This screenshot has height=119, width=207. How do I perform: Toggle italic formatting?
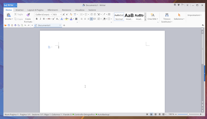coord(40,19)
